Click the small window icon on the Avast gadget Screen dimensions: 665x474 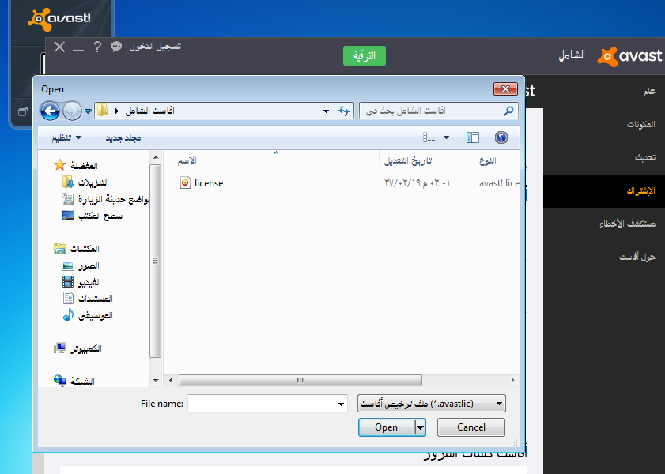22,111
